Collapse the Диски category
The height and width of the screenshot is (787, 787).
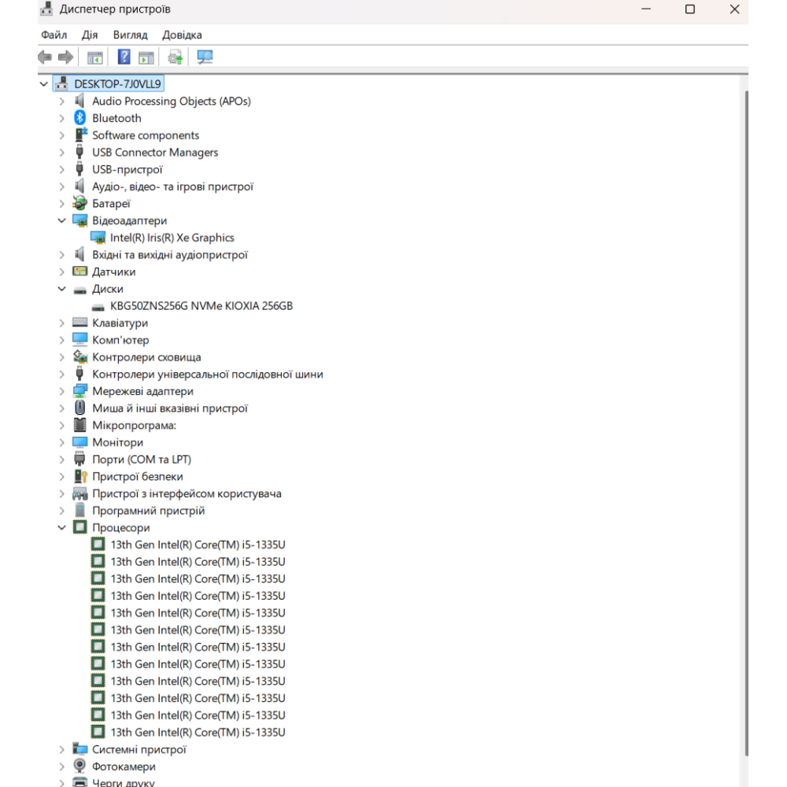(x=62, y=289)
